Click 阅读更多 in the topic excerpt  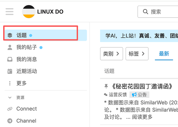click(x=142, y=117)
